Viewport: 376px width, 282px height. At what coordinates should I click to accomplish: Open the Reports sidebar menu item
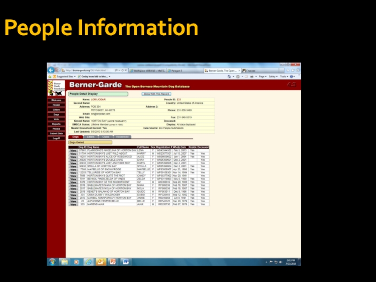point(56,124)
